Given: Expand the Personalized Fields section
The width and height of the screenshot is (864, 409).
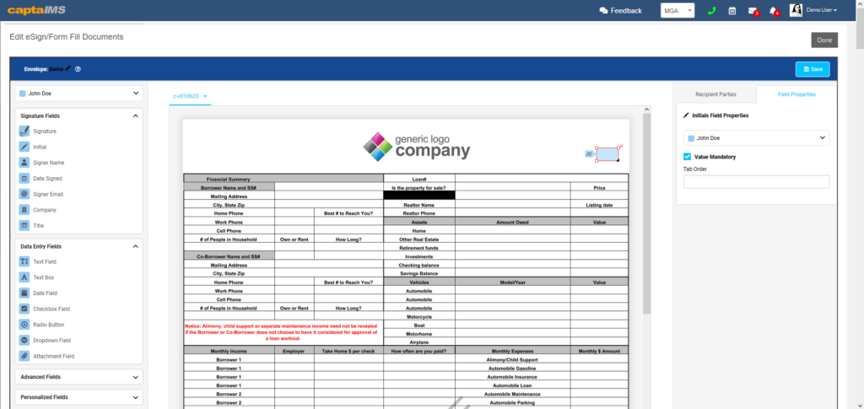Looking at the screenshot, I should tap(78, 397).
